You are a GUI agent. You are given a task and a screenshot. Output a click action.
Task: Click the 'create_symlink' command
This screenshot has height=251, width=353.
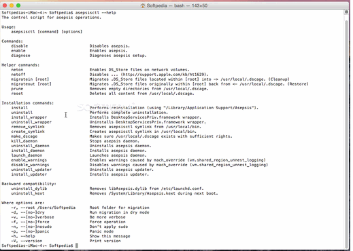(28, 132)
